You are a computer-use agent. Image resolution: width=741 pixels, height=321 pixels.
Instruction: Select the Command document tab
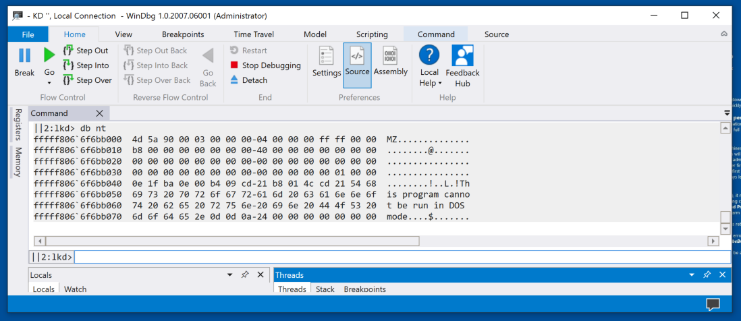(49, 113)
